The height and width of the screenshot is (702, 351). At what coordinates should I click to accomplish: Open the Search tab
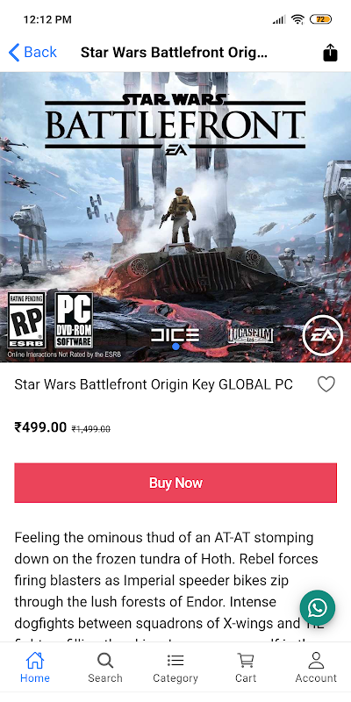pyautogui.click(x=105, y=667)
